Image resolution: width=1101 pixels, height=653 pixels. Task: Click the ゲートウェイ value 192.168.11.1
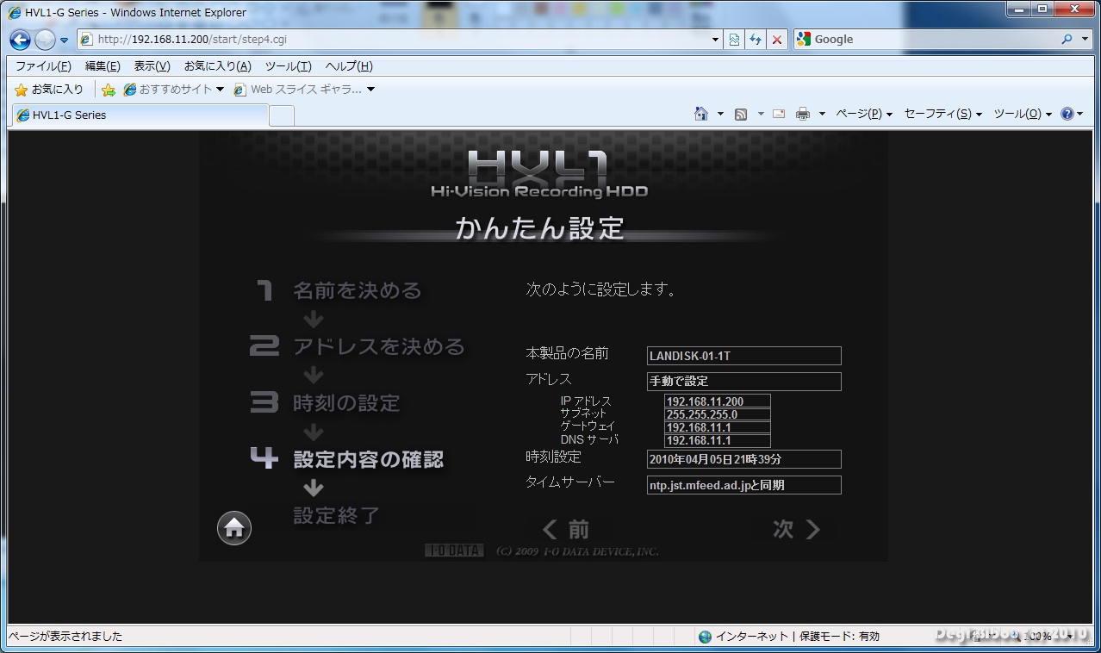point(718,427)
